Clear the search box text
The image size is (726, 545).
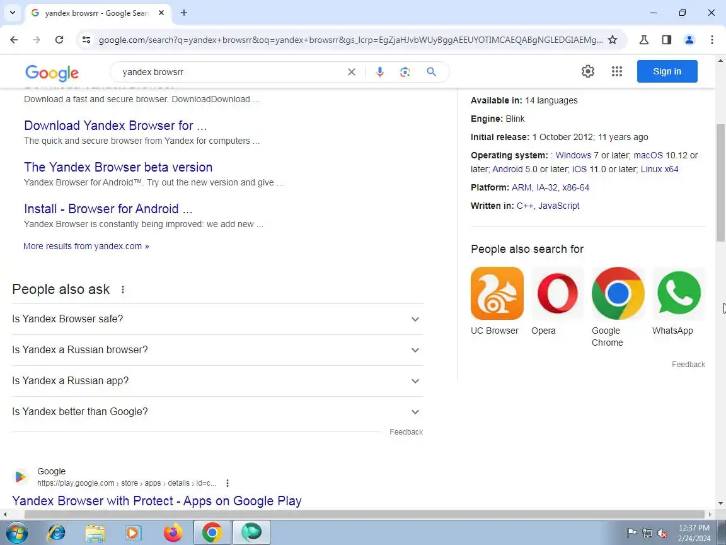pyautogui.click(x=352, y=72)
